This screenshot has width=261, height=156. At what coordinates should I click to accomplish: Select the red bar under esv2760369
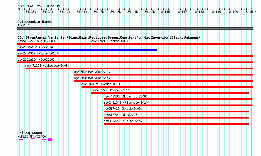pyautogui.click(x=135, y=56)
